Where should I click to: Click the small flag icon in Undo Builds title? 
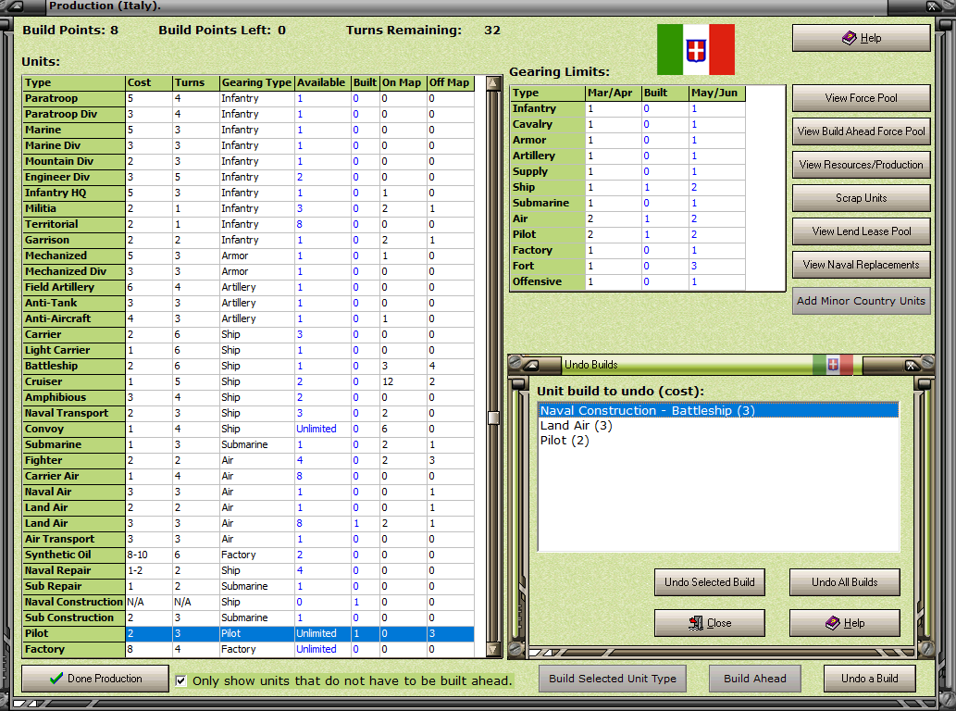833,365
